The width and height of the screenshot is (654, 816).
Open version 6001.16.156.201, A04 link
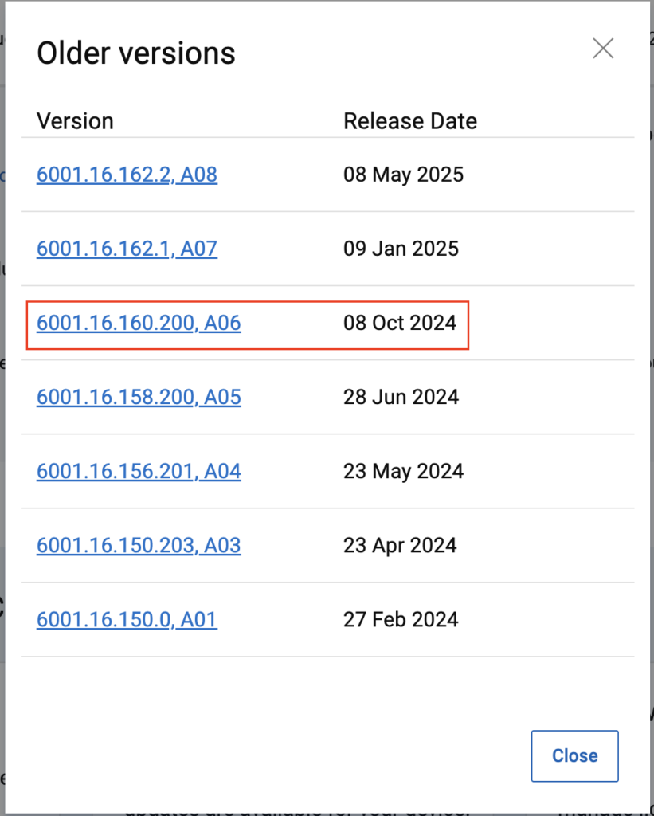[x=139, y=471]
